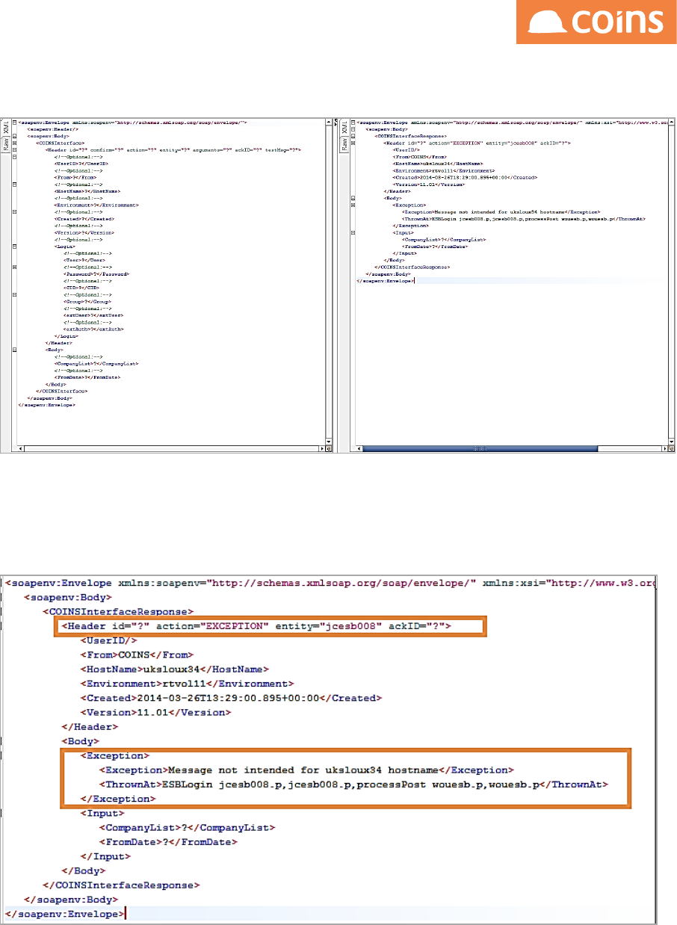Click request panel vertical scrollbar down arrow
The height and width of the screenshot is (925, 677).
pos(329,442)
